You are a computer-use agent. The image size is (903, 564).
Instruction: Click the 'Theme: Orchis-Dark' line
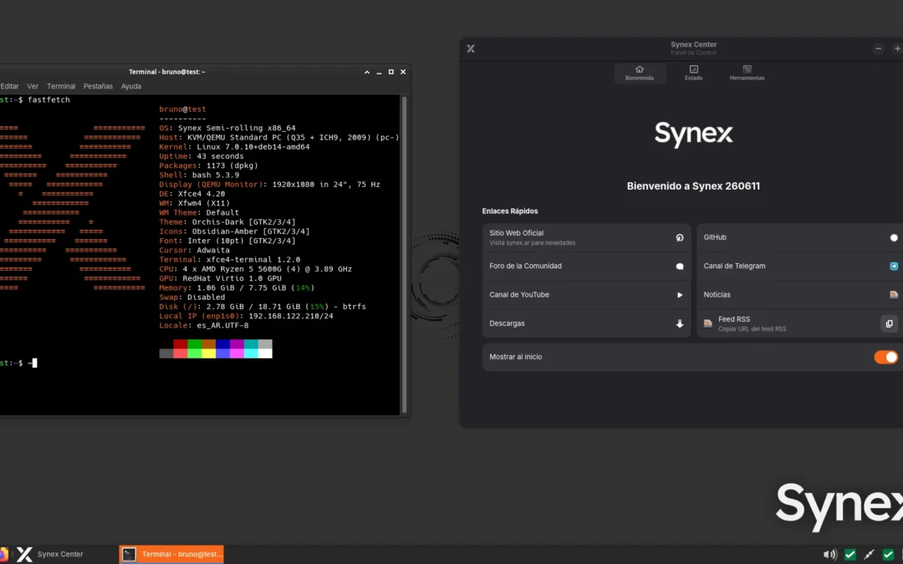pyautogui.click(x=227, y=222)
